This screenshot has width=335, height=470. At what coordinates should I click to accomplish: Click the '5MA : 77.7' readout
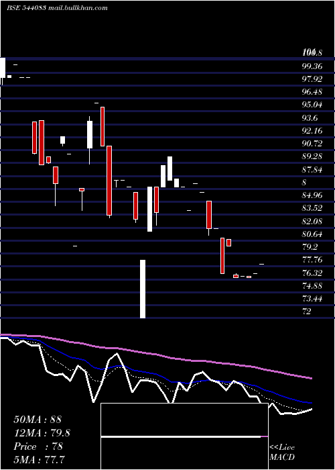pos(39,460)
